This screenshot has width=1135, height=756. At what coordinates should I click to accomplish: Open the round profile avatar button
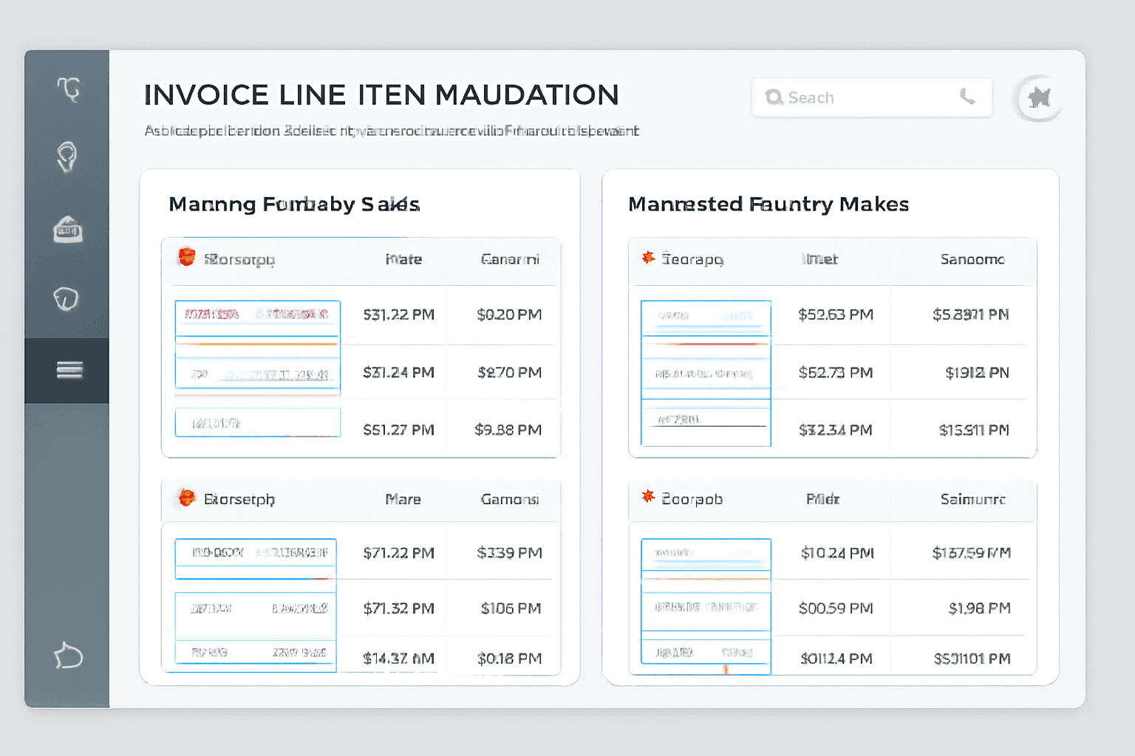tap(1039, 97)
